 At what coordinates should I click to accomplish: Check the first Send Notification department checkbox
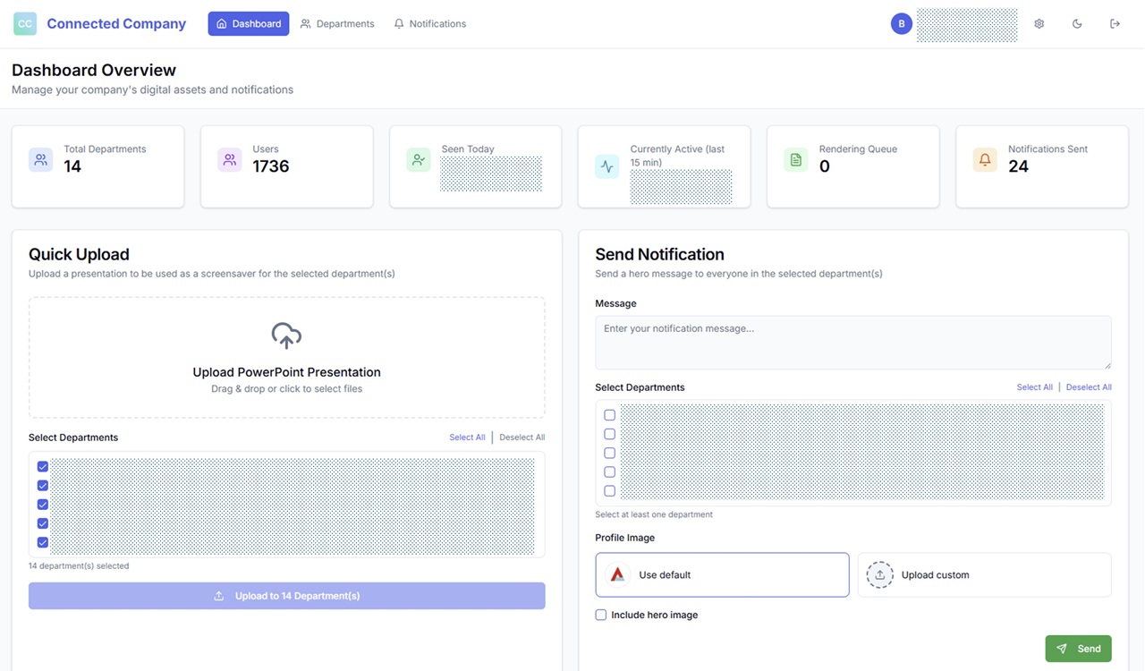tap(609, 415)
